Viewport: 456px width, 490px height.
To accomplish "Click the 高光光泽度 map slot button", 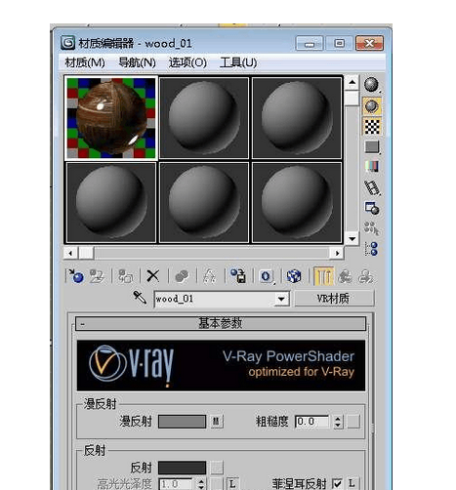I will pos(216,484).
